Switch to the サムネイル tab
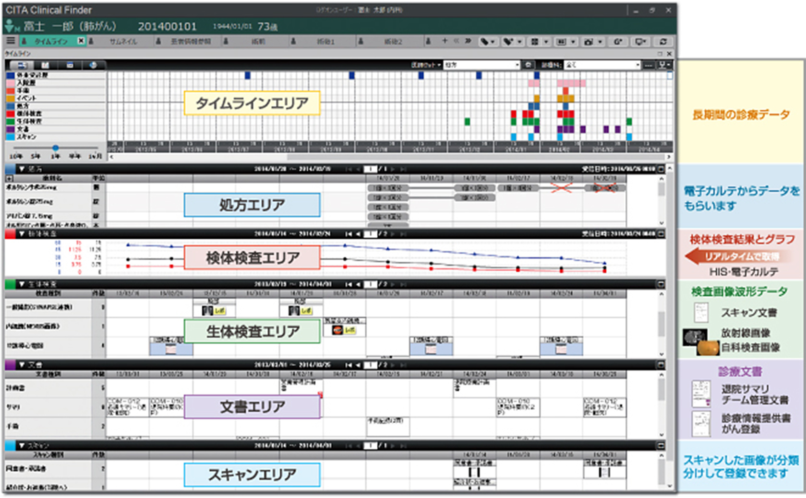This screenshot has width=806, height=498. point(123,42)
